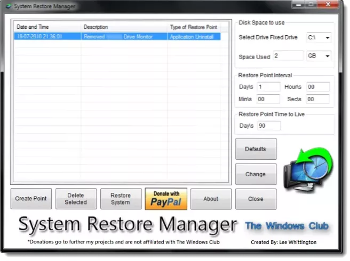Click the Time to Live Days field
The height and width of the screenshot is (261, 350).
point(268,126)
